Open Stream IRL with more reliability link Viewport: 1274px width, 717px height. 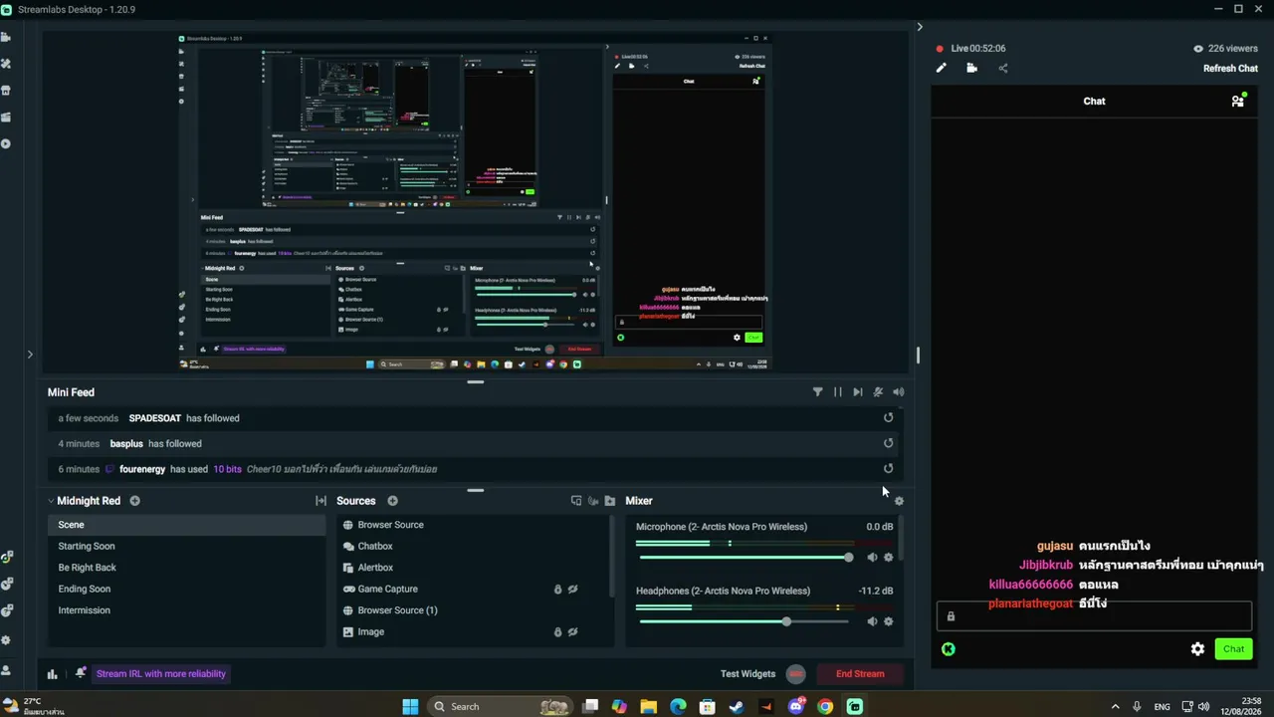(161, 674)
